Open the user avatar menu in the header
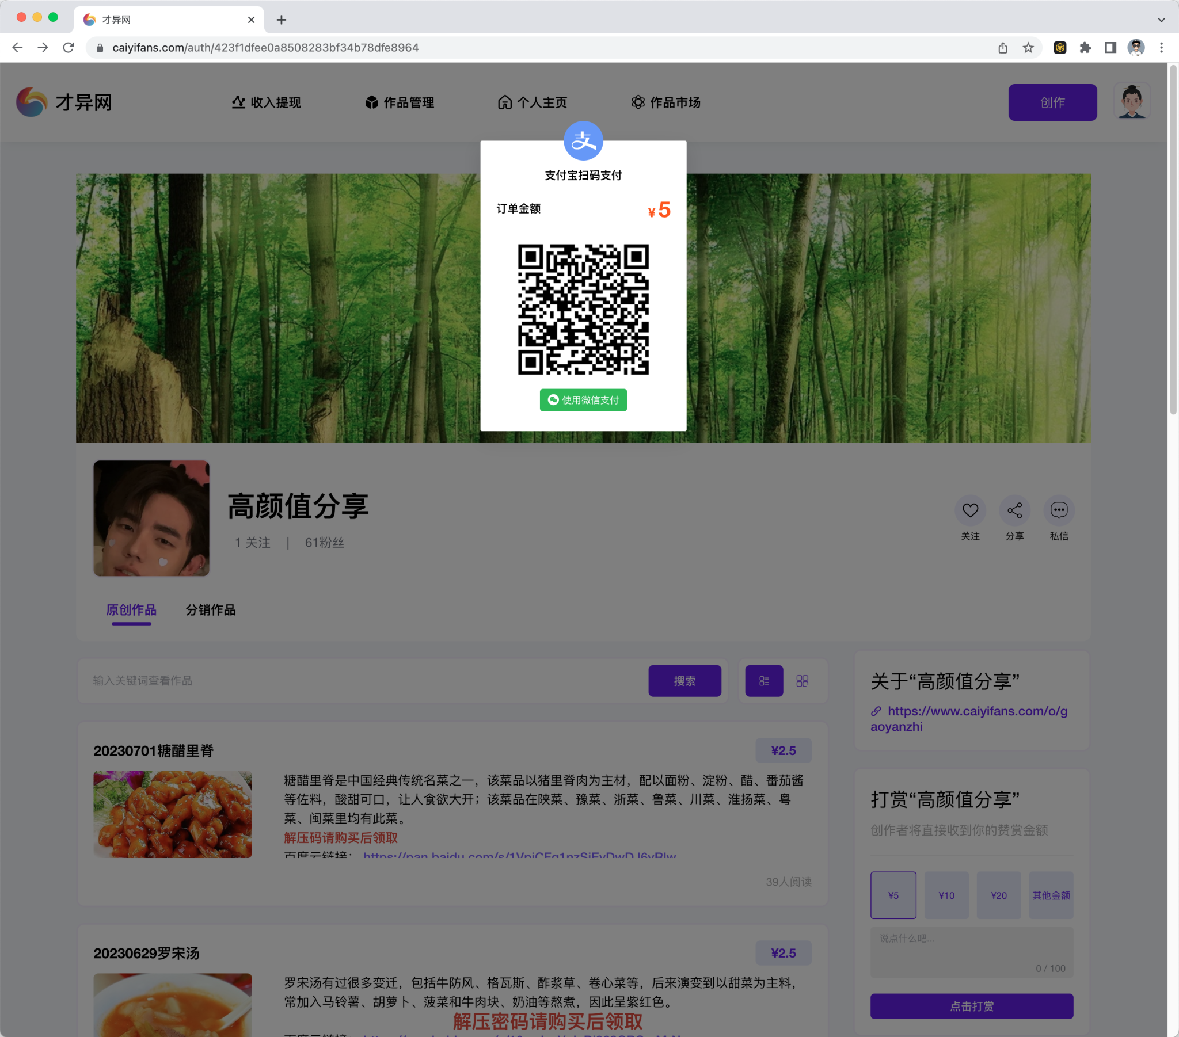This screenshot has width=1179, height=1037. click(x=1132, y=102)
